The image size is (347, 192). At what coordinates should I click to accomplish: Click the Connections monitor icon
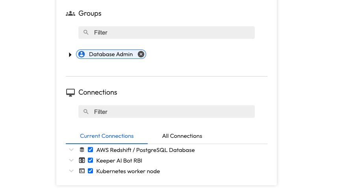pos(71,93)
